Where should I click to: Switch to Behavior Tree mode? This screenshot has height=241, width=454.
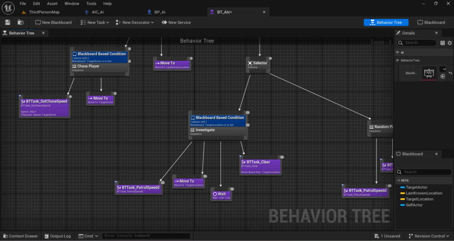386,23
